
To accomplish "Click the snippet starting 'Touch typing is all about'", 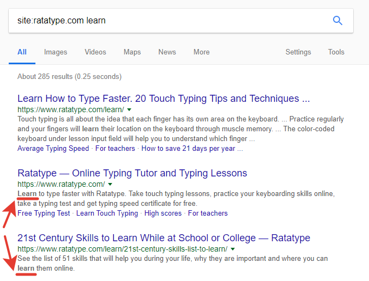I will pos(181,129).
